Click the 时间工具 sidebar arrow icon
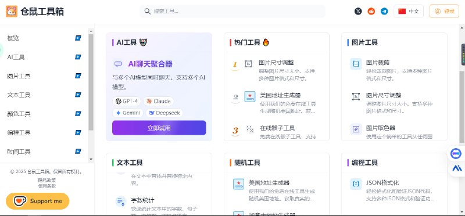The height and width of the screenshot is (216, 465). point(78,152)
